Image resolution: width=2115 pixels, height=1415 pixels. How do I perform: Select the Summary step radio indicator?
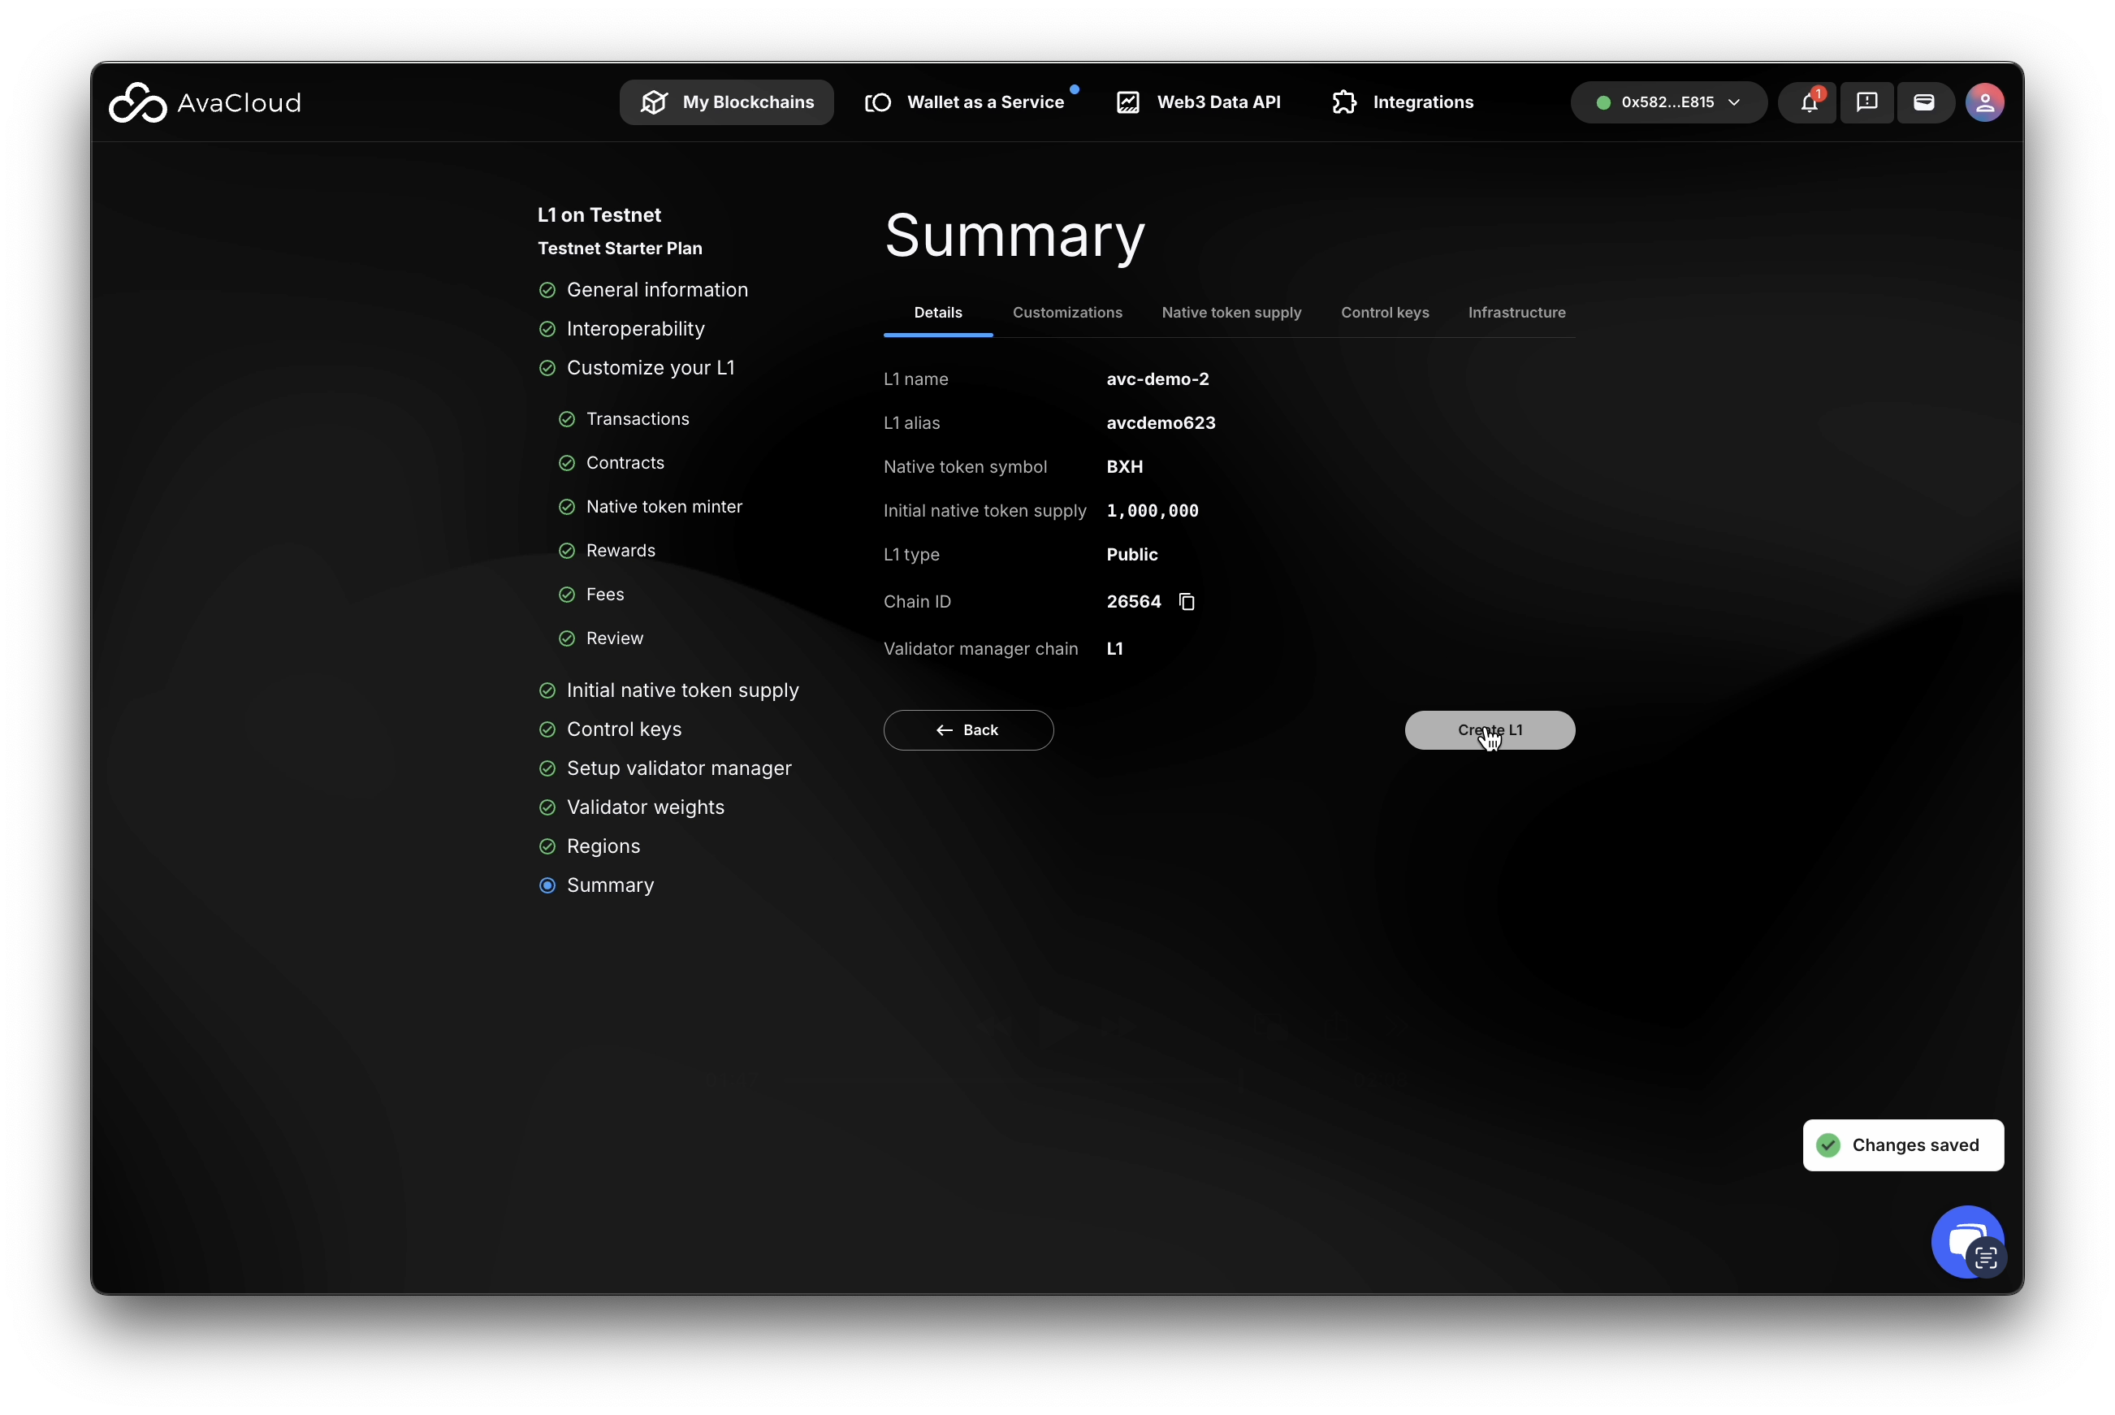coord(547,885)
